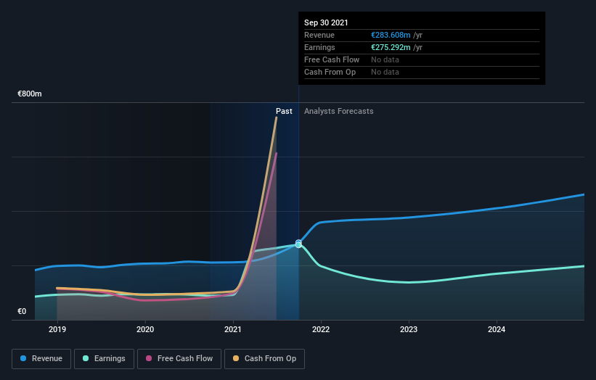The height and width of the screenshot is (380, 596).
Task: Click the 2020 x-axis label
Action: (x=145, y=329)
